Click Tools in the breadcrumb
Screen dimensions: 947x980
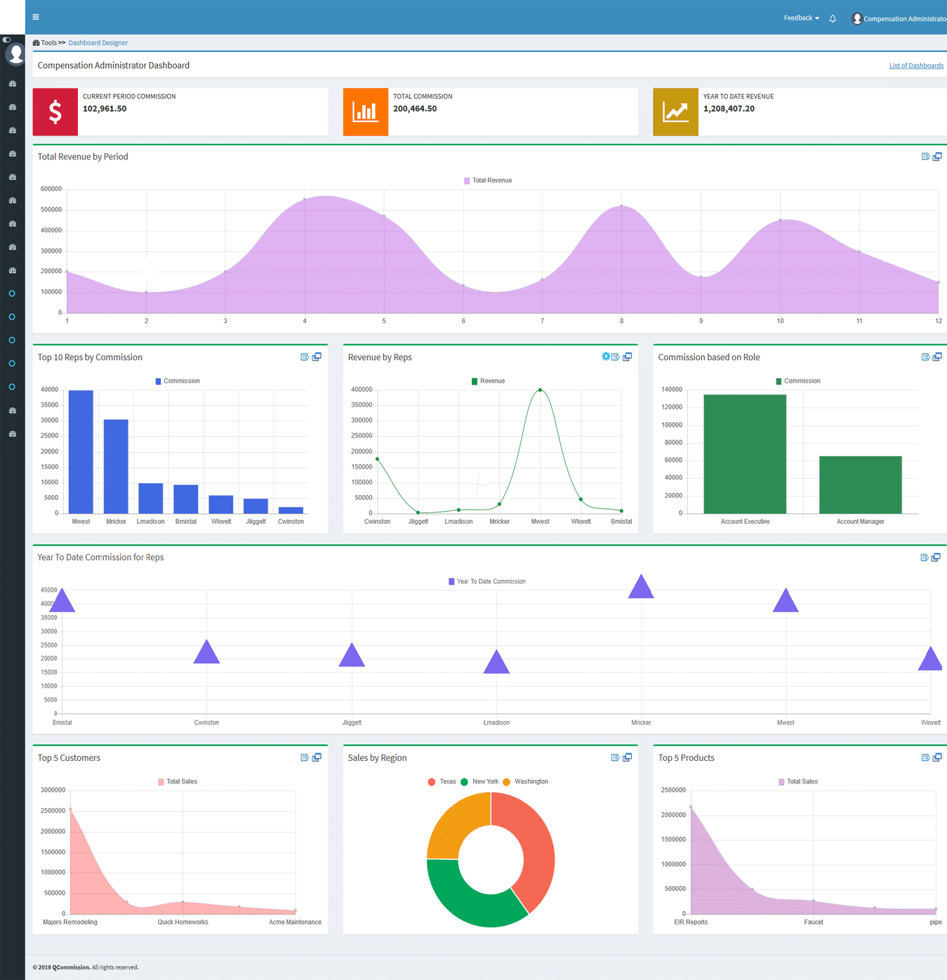pyautogui.click(x=48, y=43)
